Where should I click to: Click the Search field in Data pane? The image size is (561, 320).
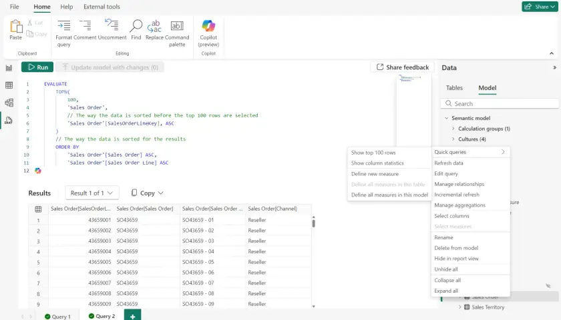click(500, 103)
